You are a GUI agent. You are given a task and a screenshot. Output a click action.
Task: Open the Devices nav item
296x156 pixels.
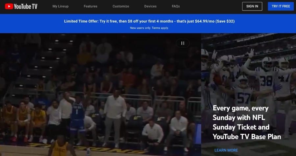[150, 6]
